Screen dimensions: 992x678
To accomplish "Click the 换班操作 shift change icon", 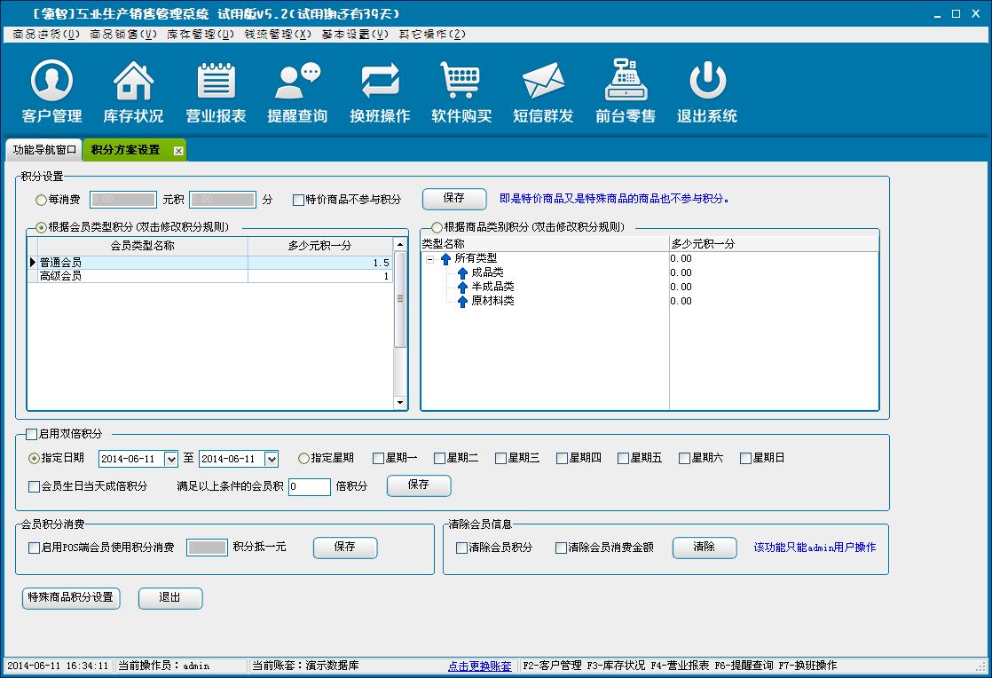I will 380,83.
